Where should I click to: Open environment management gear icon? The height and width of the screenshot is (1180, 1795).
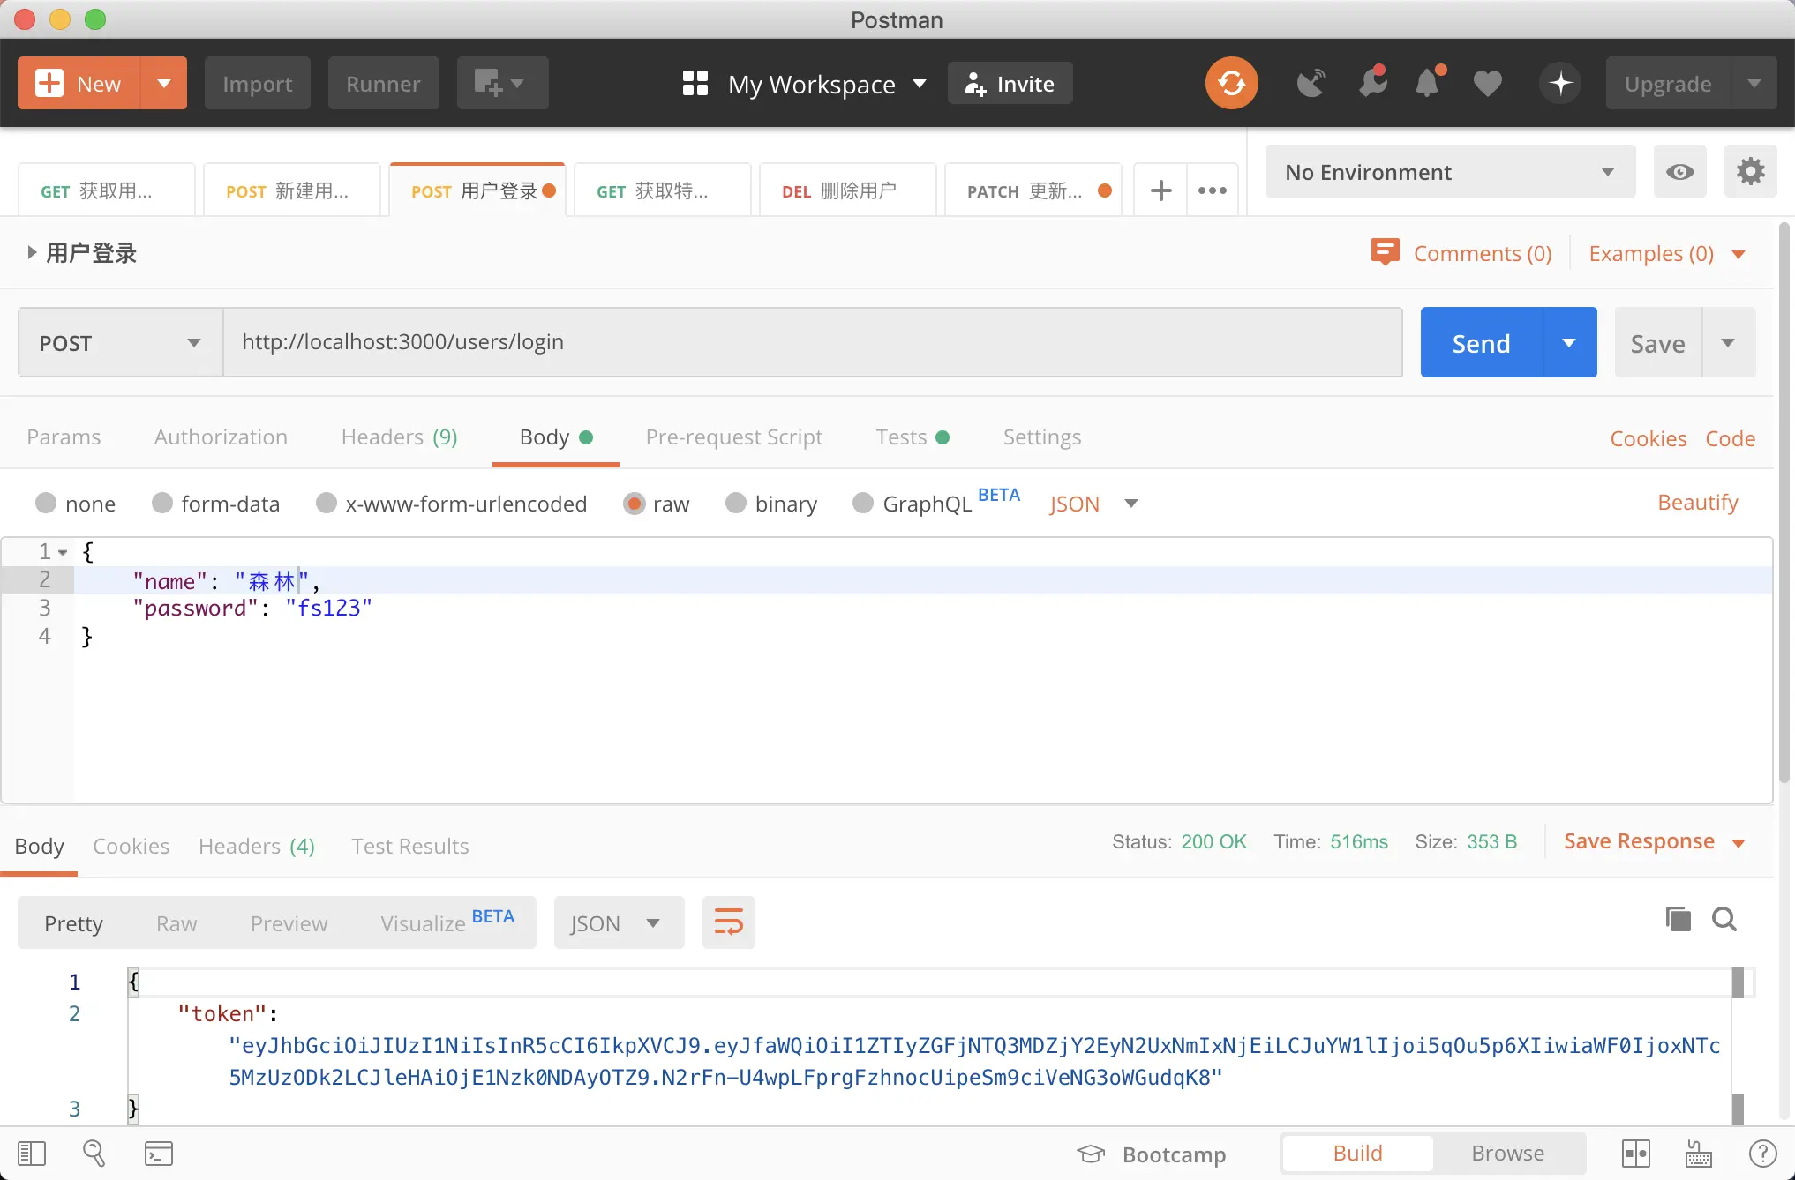tap(1750, 172)
